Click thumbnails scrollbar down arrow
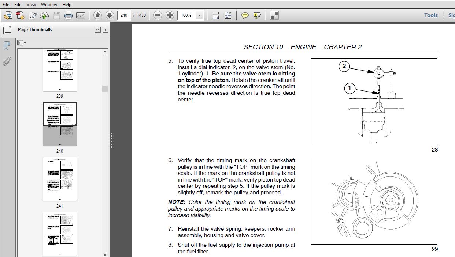The height and width of the screenshot is (257, 455). click(x=105, y=254)
